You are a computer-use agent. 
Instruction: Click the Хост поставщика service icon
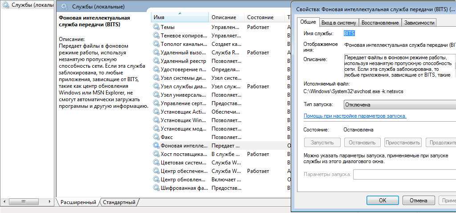156,154
